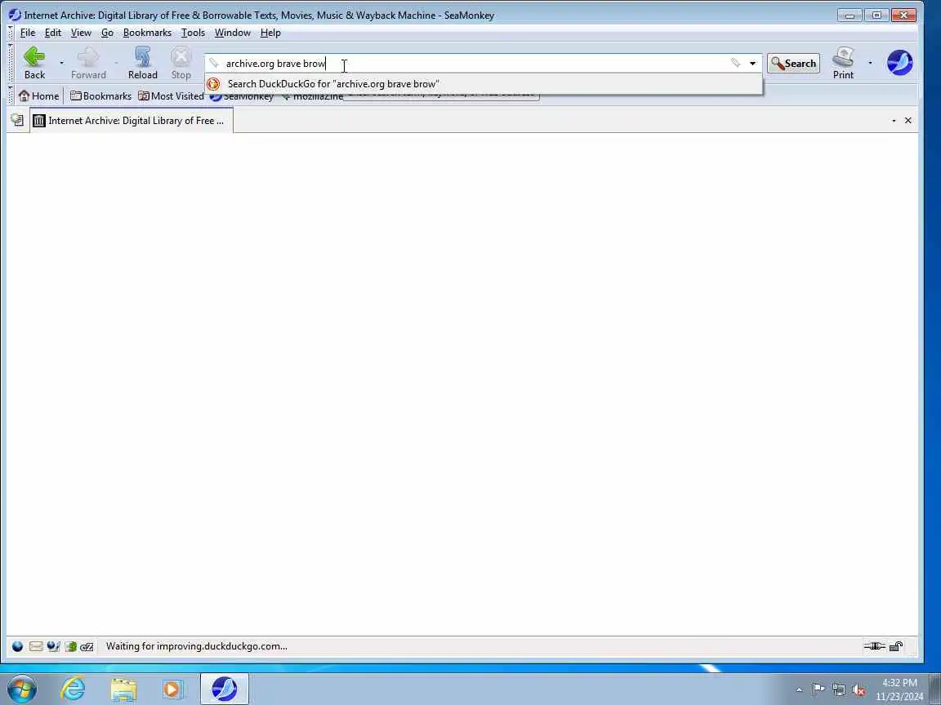The width and height of the screenshot is (941, 705).
Task: Click Show desktop strip at taskbar end
Action: tap(935, 689)
